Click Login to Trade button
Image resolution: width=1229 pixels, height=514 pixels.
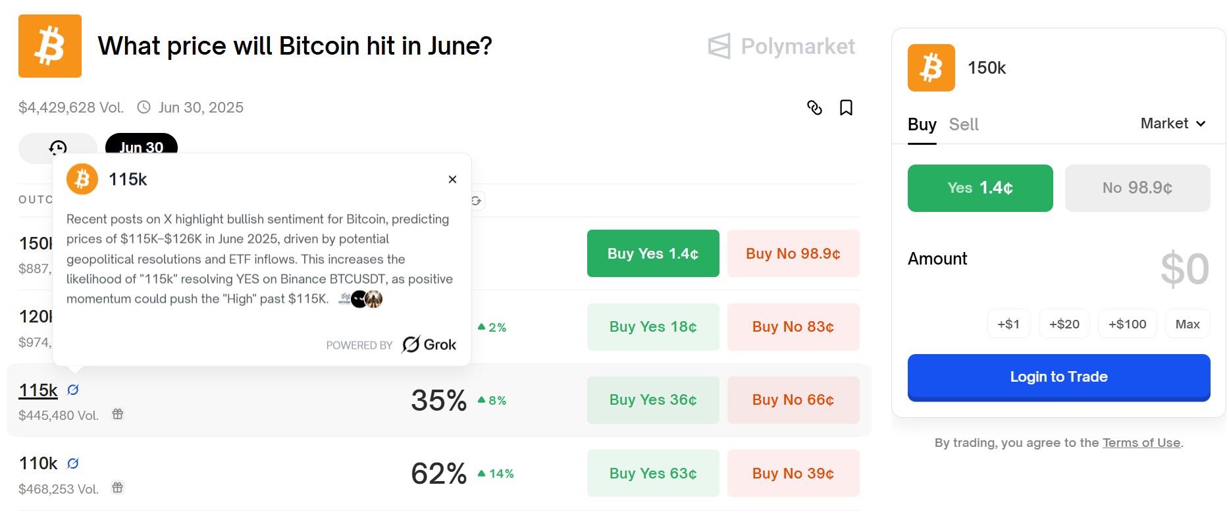click(x=1059, y=377)
